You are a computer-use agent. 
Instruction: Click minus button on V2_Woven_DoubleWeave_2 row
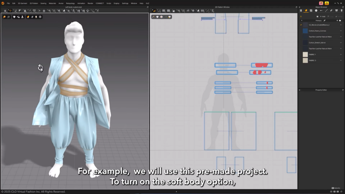[x=341, y=25]
